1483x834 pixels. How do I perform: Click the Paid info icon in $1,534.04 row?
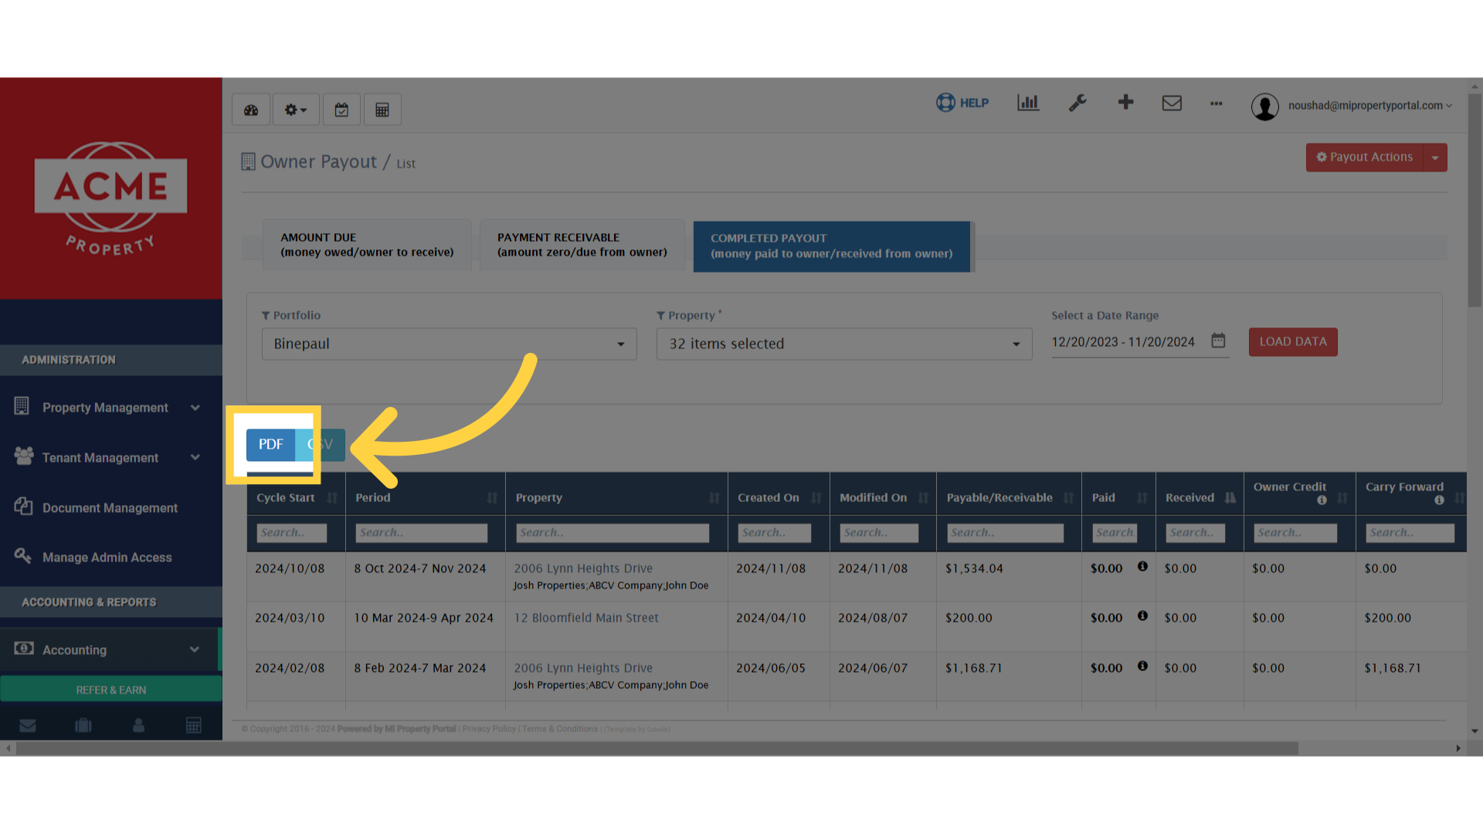point(1142,567)
